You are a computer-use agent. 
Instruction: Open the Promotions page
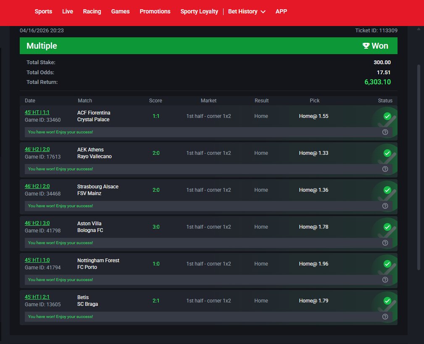(x=155, y=11)
